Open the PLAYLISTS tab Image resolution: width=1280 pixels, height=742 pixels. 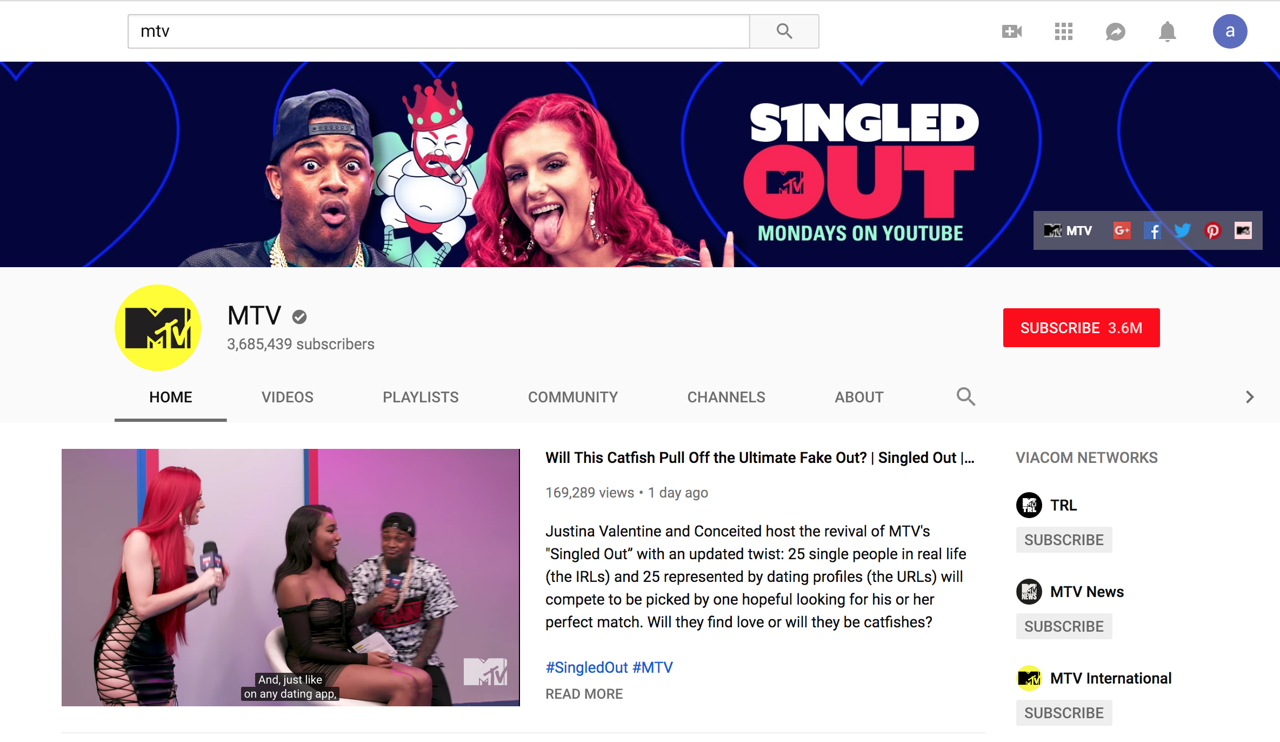[421, 398]
